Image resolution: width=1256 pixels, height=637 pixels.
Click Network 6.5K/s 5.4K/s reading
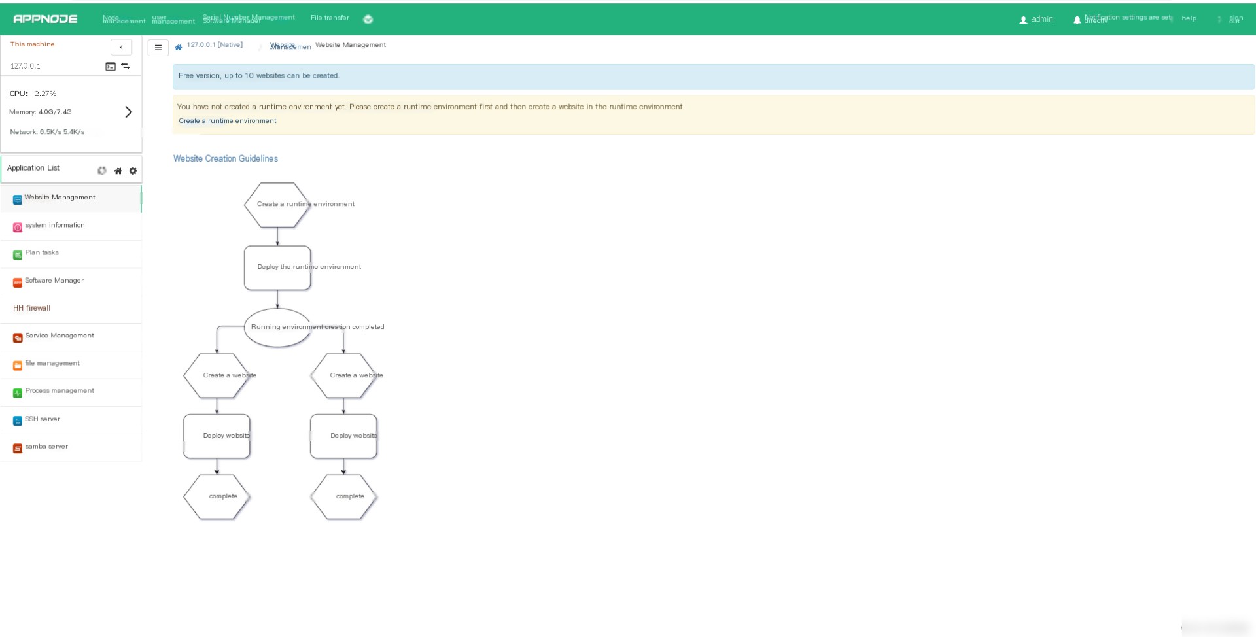pyautogui.click(x=47, y=132)
